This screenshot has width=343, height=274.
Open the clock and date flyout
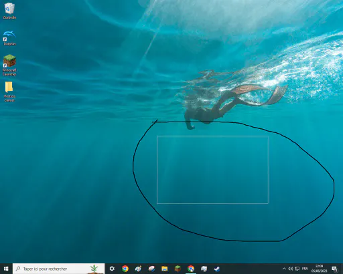coord(319,269)
